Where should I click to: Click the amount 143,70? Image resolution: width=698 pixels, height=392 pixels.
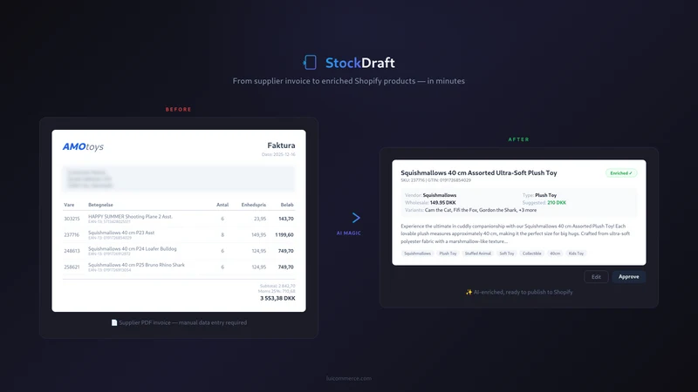pyautogui.click(x=286, y=219)
